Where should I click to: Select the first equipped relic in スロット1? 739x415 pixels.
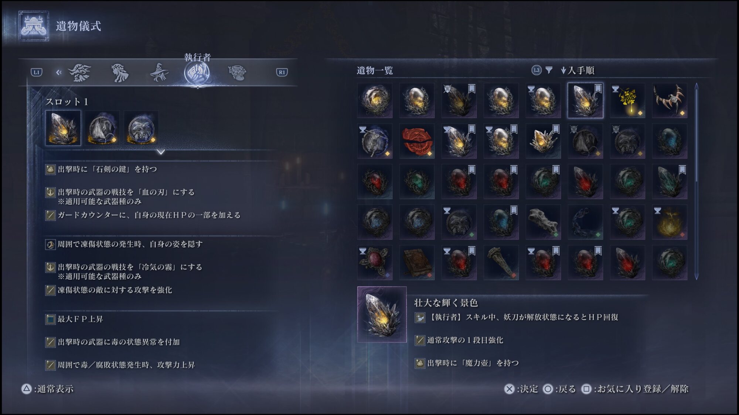(63, 128)
